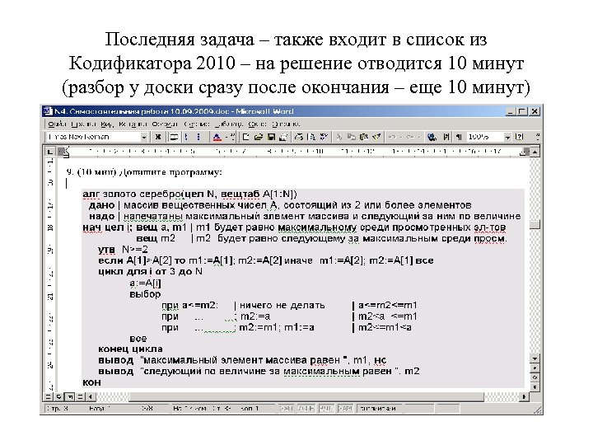Image resolution: width=593 pixels, height=445 pixels.
Task: Click the vertical scrollbar thumb
Action: 535,225
